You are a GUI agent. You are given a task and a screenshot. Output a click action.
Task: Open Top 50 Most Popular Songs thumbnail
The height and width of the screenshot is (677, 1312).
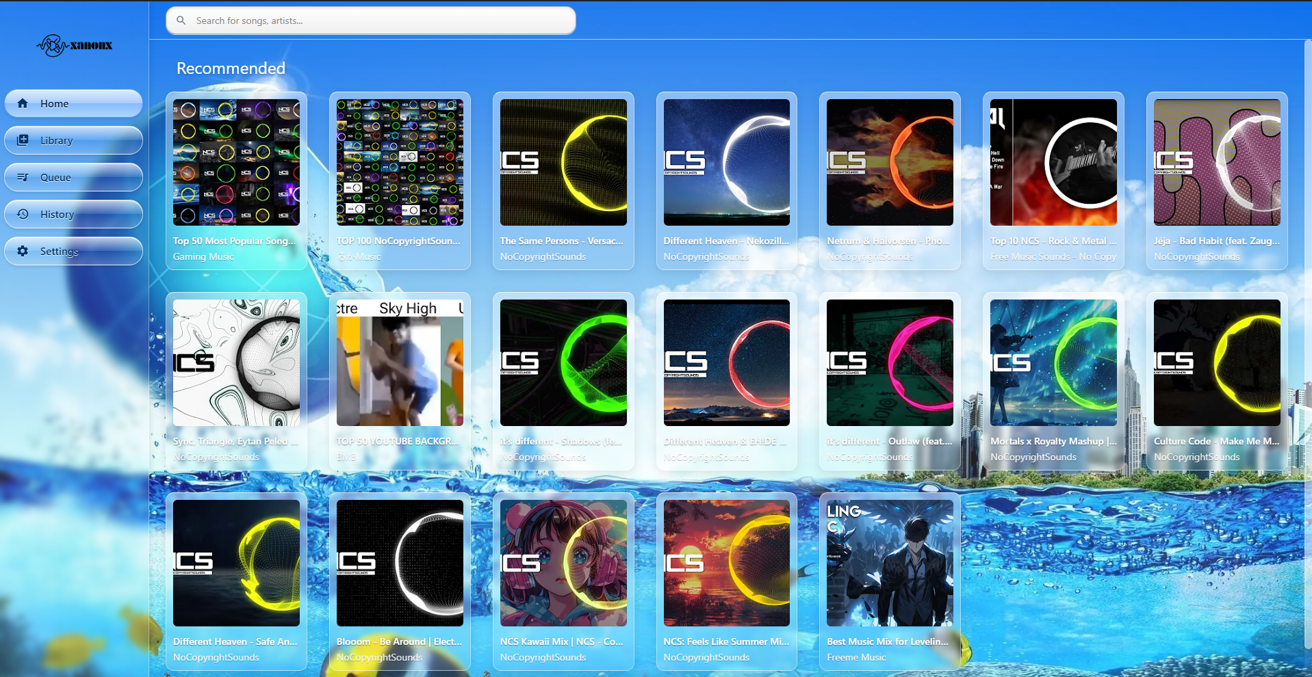coord(236,162)
